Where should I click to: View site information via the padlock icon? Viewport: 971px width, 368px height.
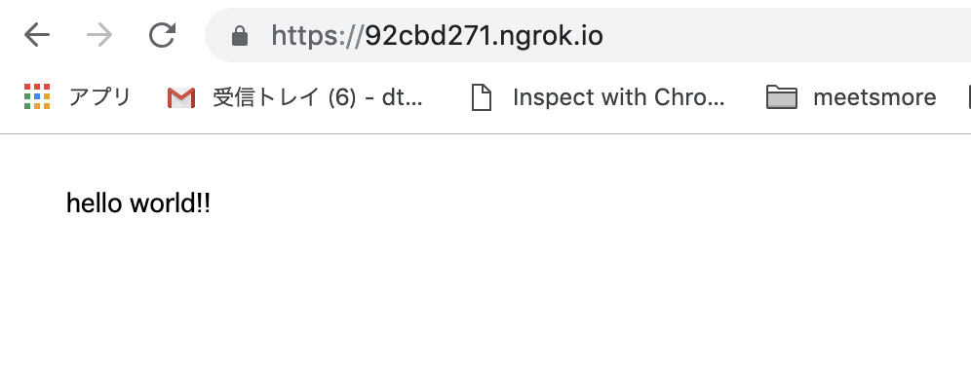240,36
